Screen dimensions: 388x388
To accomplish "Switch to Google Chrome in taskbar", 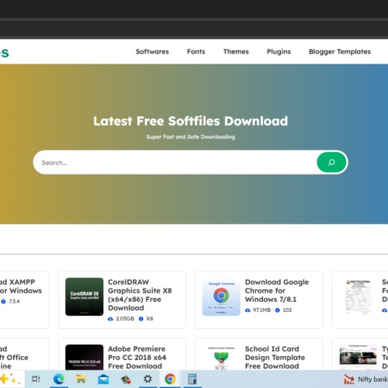I will (x=170, y=379).
